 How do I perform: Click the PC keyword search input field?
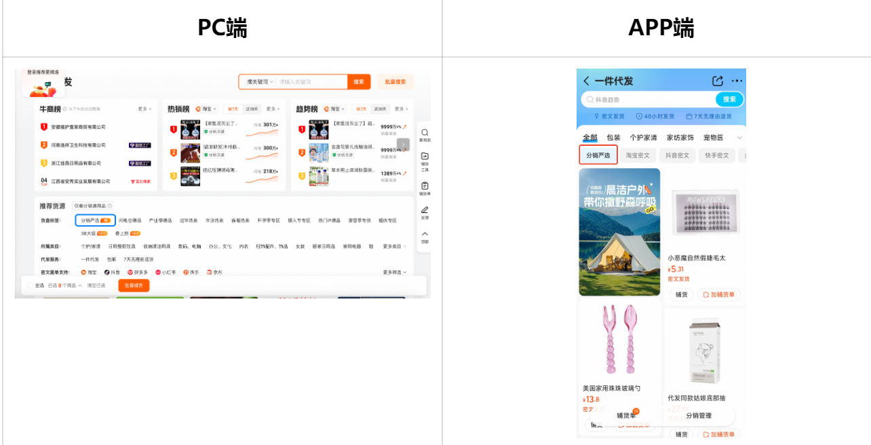[x=312, y=81]
